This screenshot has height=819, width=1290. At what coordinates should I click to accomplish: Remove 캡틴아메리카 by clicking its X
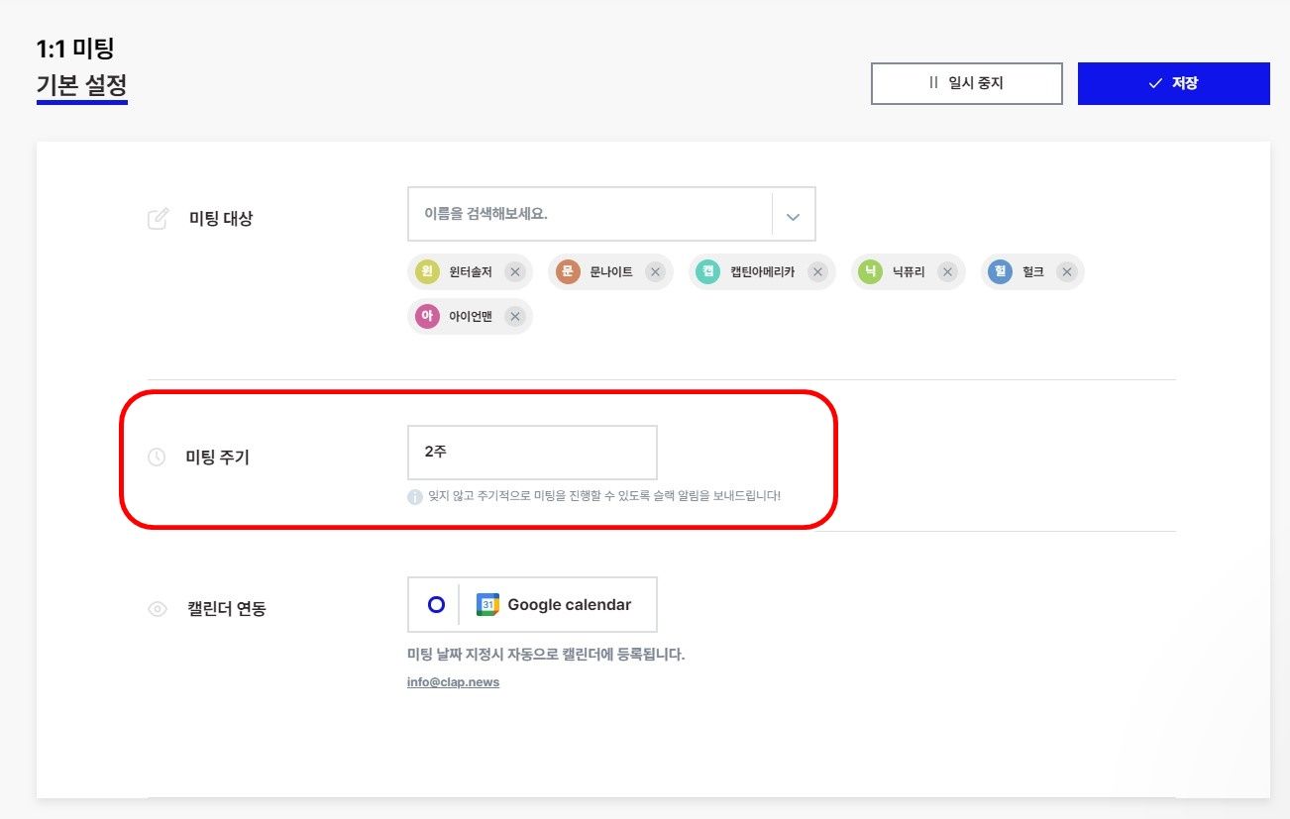point(817,271)
